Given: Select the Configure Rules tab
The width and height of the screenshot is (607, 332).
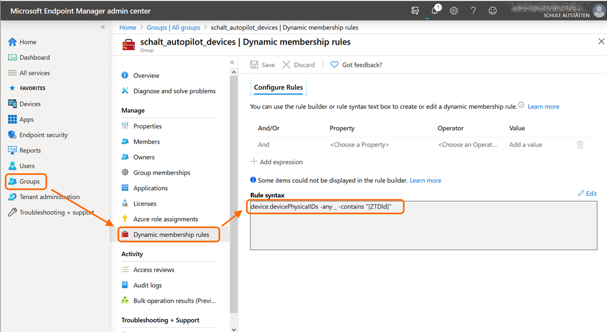Looking at the screenshot, I should 278,87.
